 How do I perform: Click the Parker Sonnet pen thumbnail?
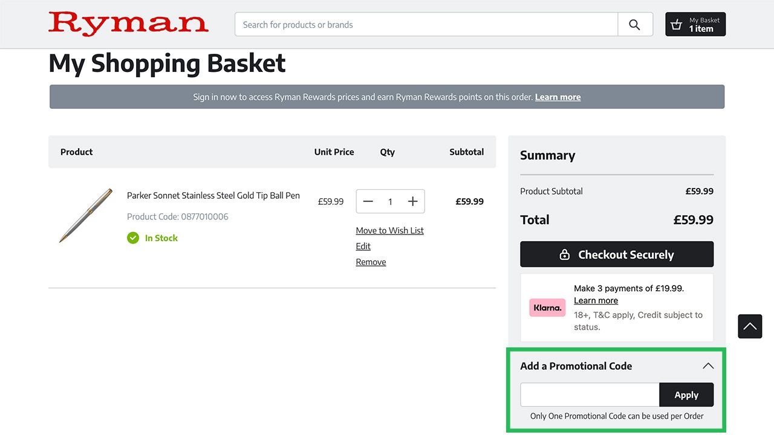(x=86, y=216)
